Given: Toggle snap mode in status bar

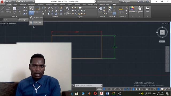Looking at the screenshot, I should (x=107, y=89).
